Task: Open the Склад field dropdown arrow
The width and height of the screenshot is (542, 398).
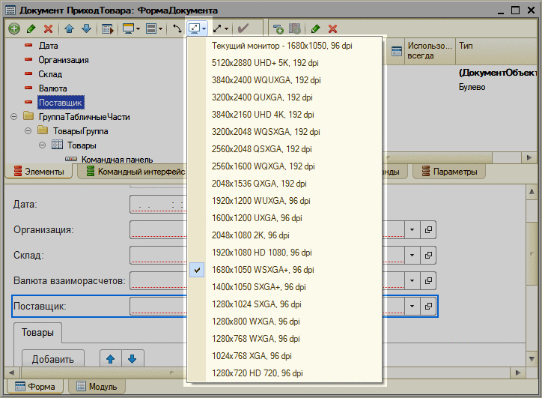Action: tap(412, 255)
